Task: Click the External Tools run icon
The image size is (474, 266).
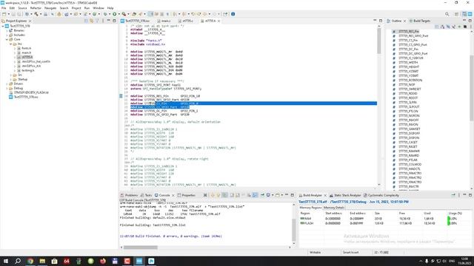Action: [x=124, y=14]
